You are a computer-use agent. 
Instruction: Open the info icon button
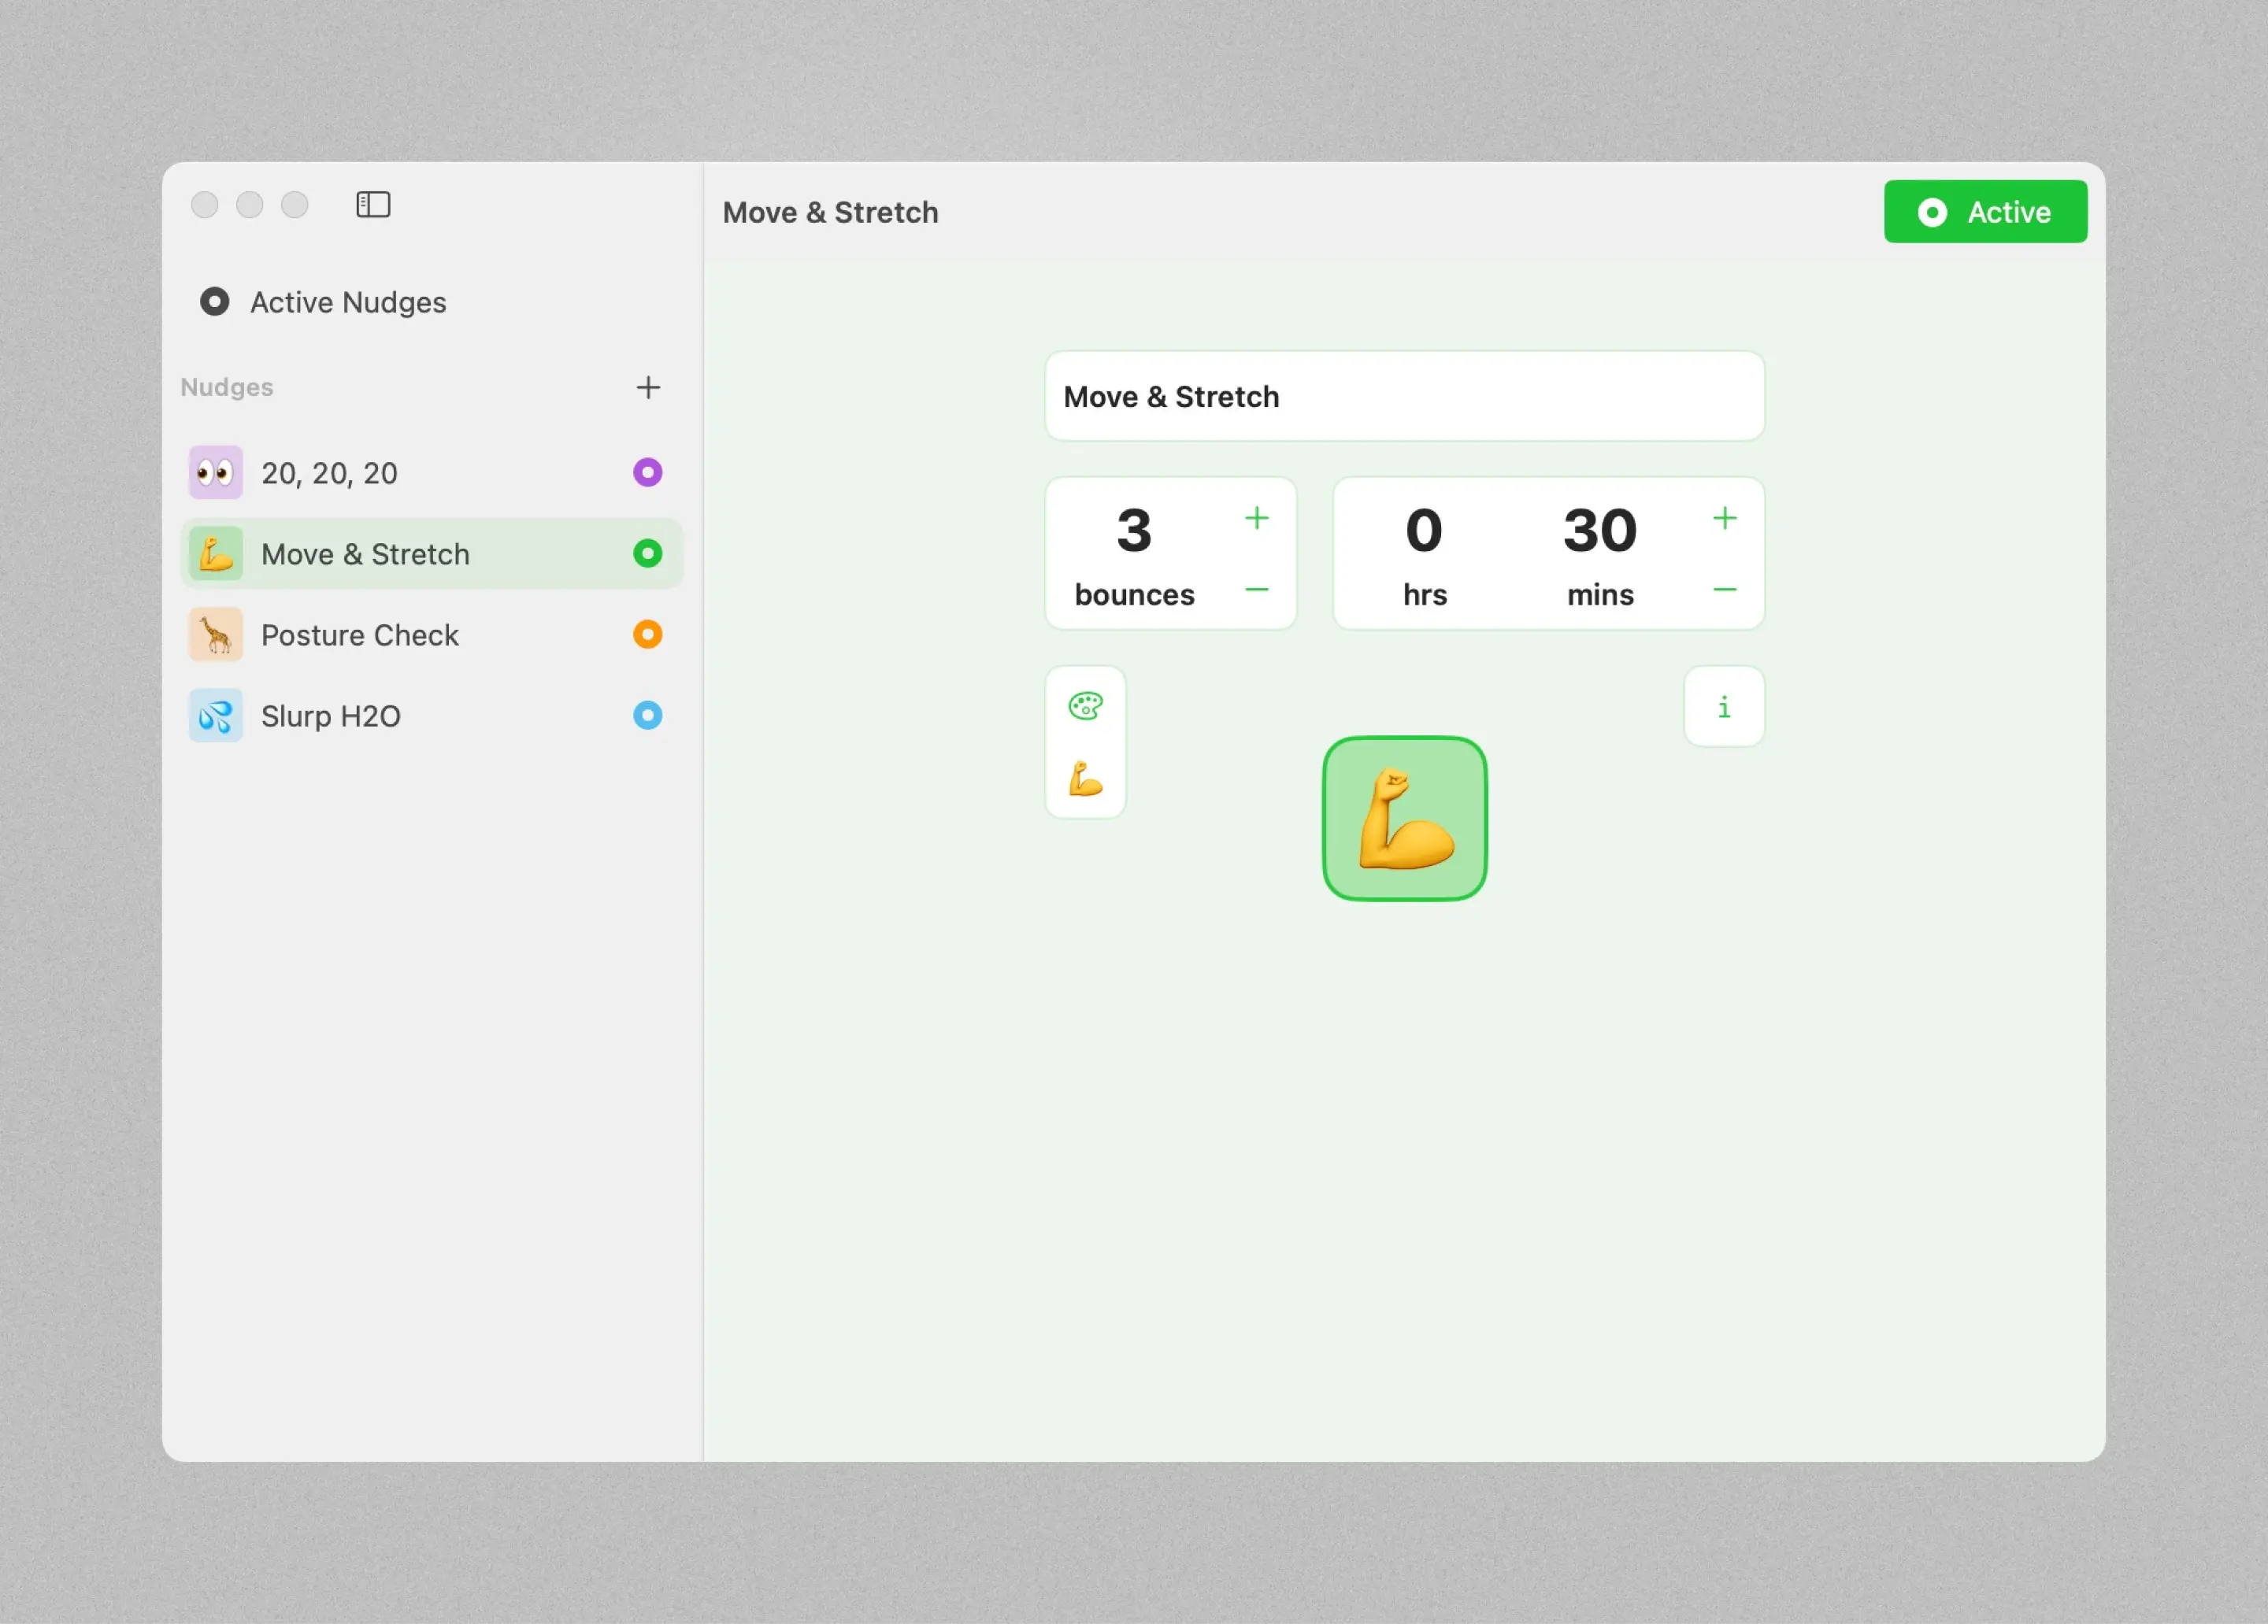(x=1724, y=707)
